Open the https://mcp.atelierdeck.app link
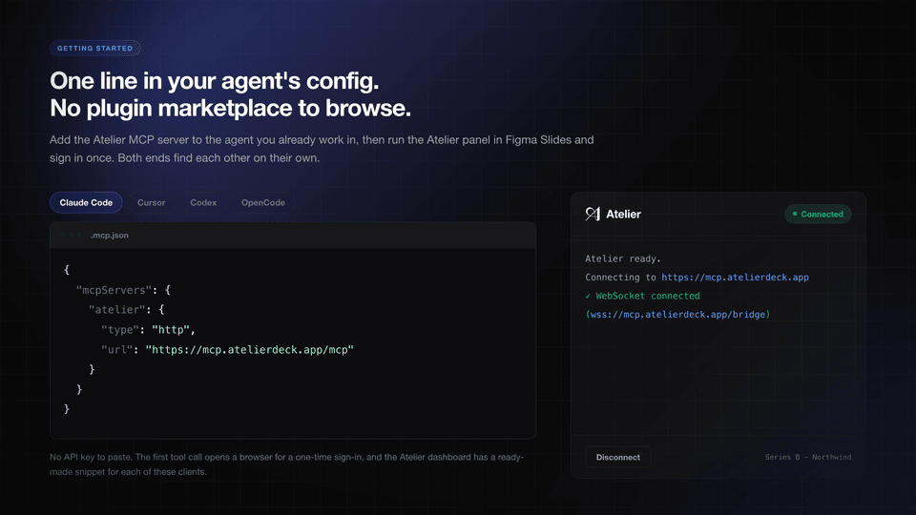916x515 pixels. pyautogui.click(x=735, y=278)
